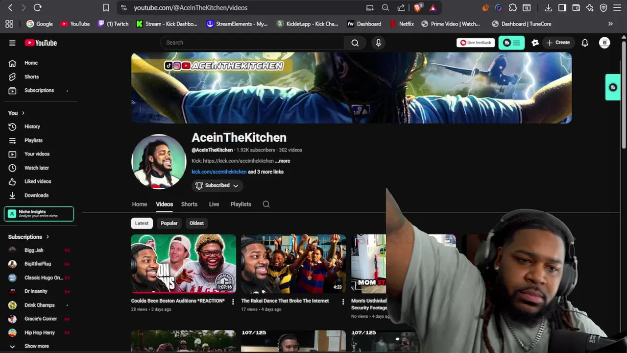Show more bookmarks with double chevron

pos(610,24)
